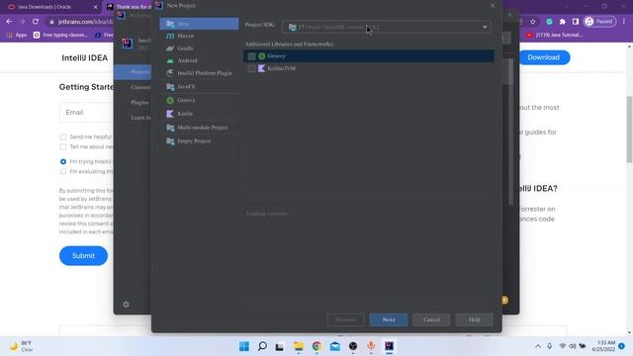Click the browser forward arrow

click(x=22, y=22)
